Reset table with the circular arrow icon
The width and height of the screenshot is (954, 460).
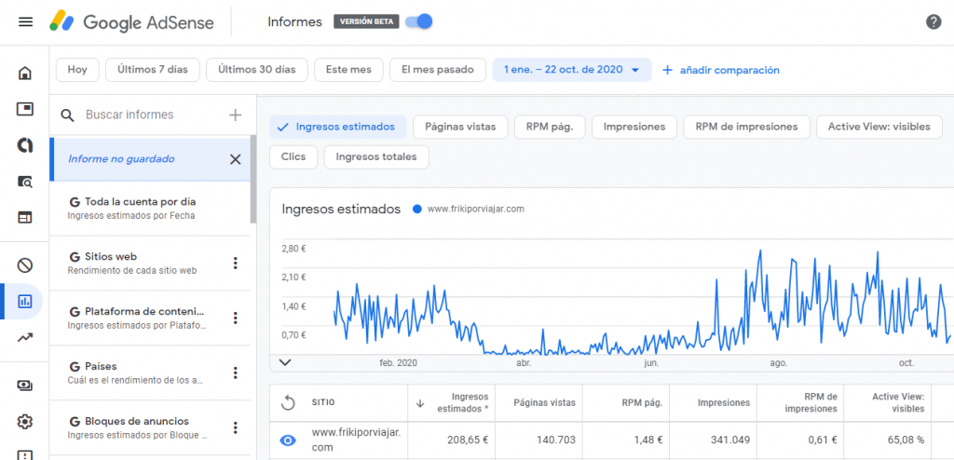(x=288, y=402)
